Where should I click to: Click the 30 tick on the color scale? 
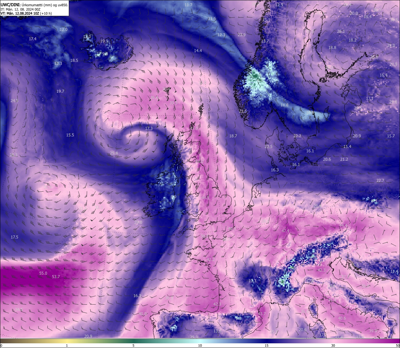click(333, 346)
